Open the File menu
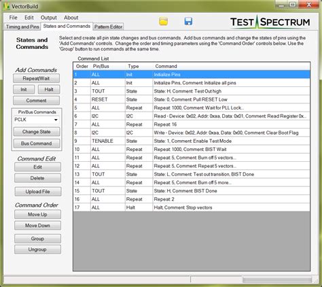Image resolution: width=322 pixels, height=287 pixels. tap(13, 18)
